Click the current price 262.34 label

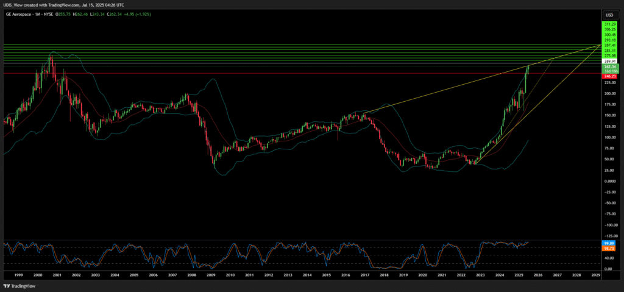[x=608, y=67]
